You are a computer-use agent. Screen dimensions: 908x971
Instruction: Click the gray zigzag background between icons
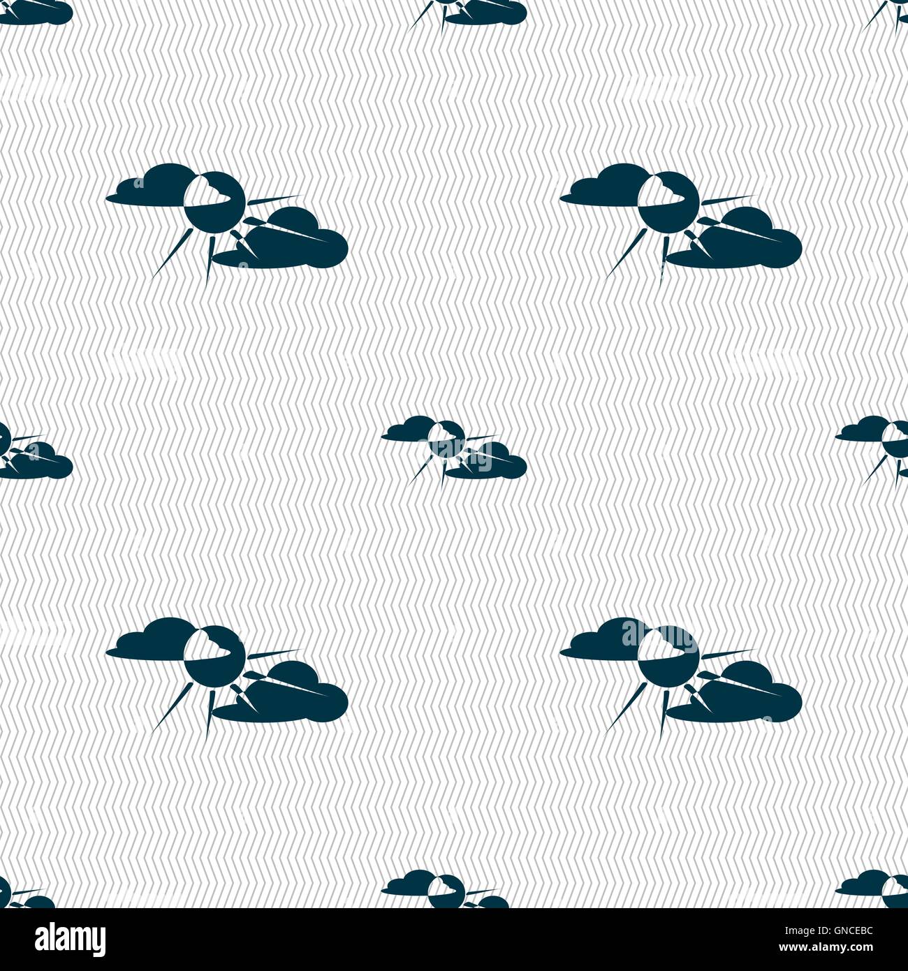(454, 314)
